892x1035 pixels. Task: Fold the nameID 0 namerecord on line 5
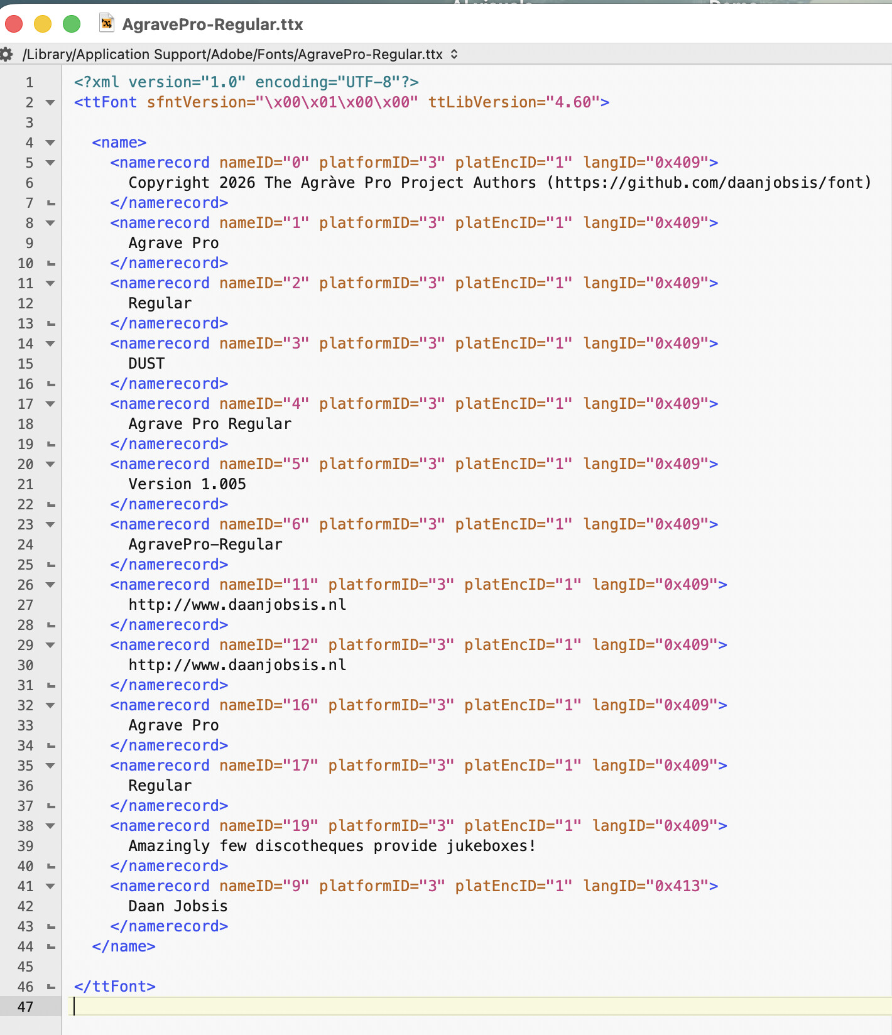click(50, 163)
